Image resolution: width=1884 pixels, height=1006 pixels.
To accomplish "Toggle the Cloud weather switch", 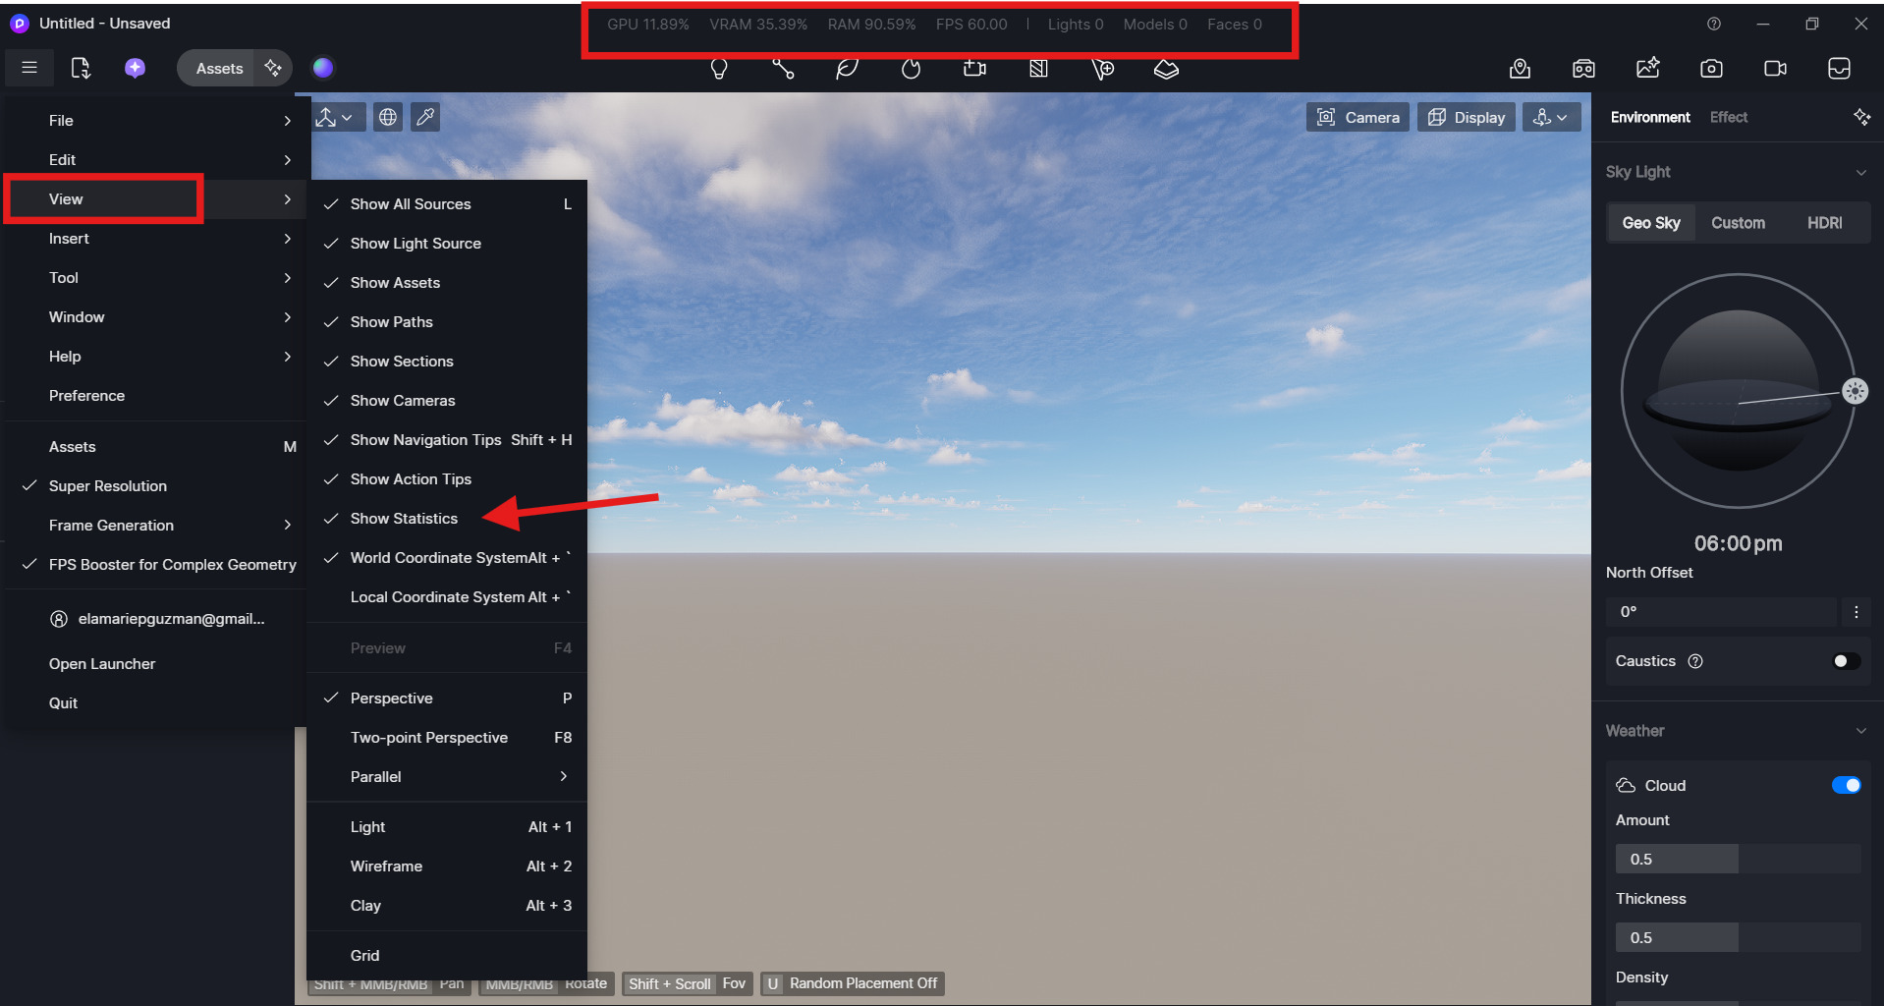I will tap(1846, 785).
